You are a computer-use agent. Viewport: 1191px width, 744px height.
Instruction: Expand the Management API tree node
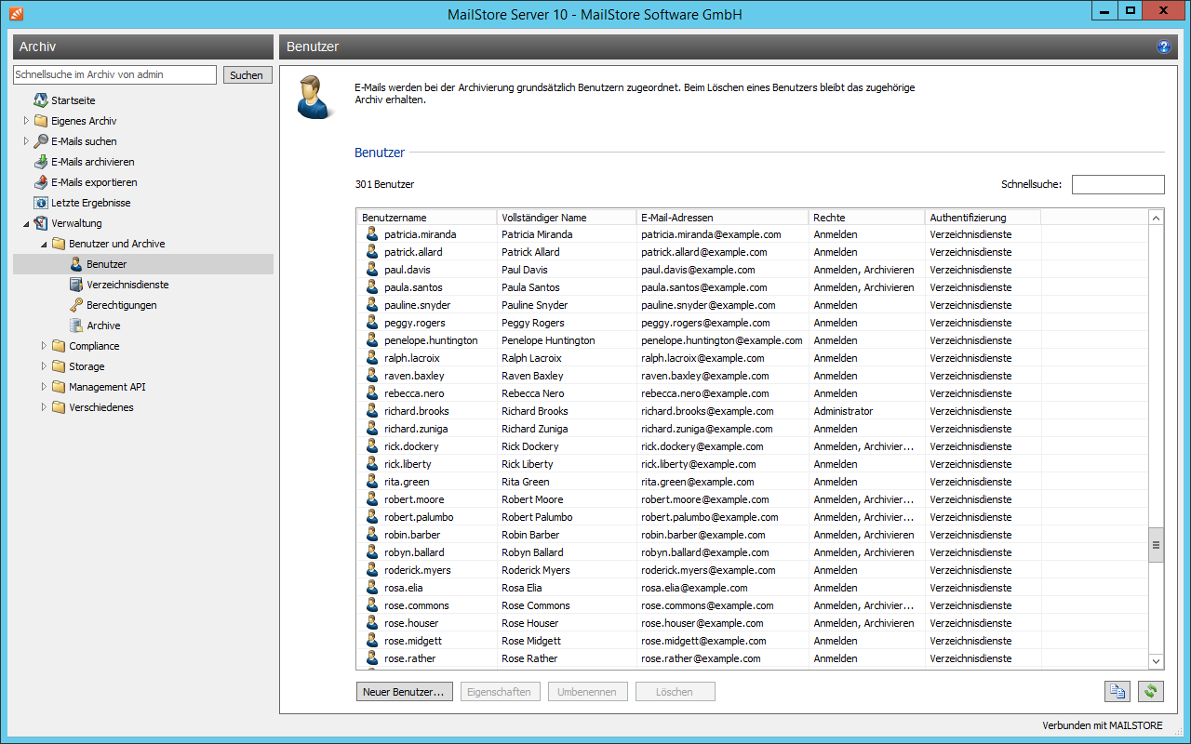[44, 387]
